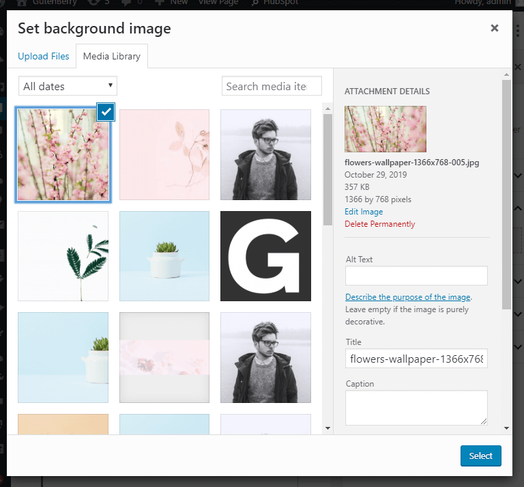Image resolution: width=524 pixels, height=487 pixels.
Task: Select the off-center succulent pot thumbnail
Action: click(63, 357)
